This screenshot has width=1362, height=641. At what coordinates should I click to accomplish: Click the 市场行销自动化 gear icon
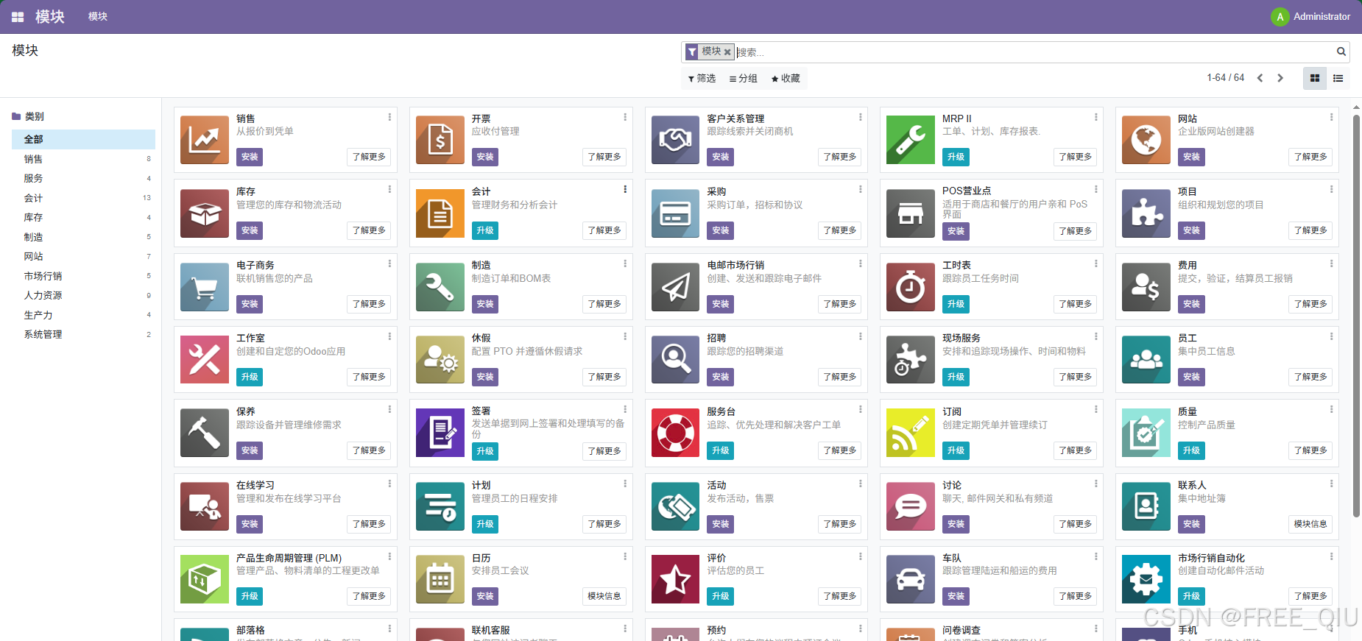pos(1146,580)
